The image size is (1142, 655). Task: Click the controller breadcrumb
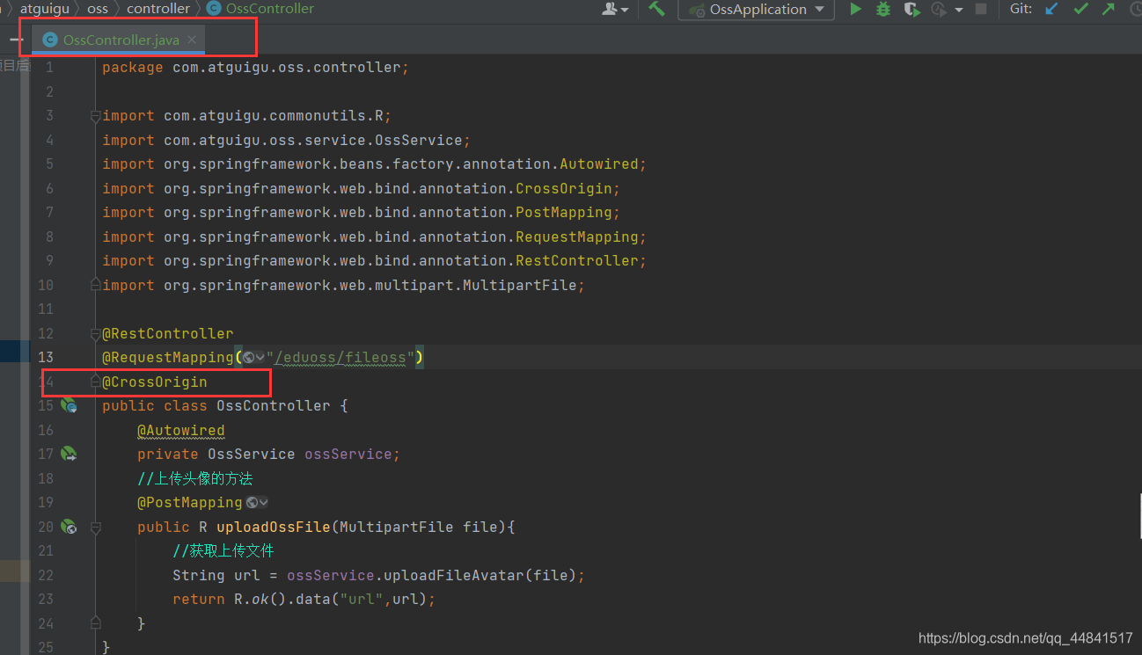point(158,9)
